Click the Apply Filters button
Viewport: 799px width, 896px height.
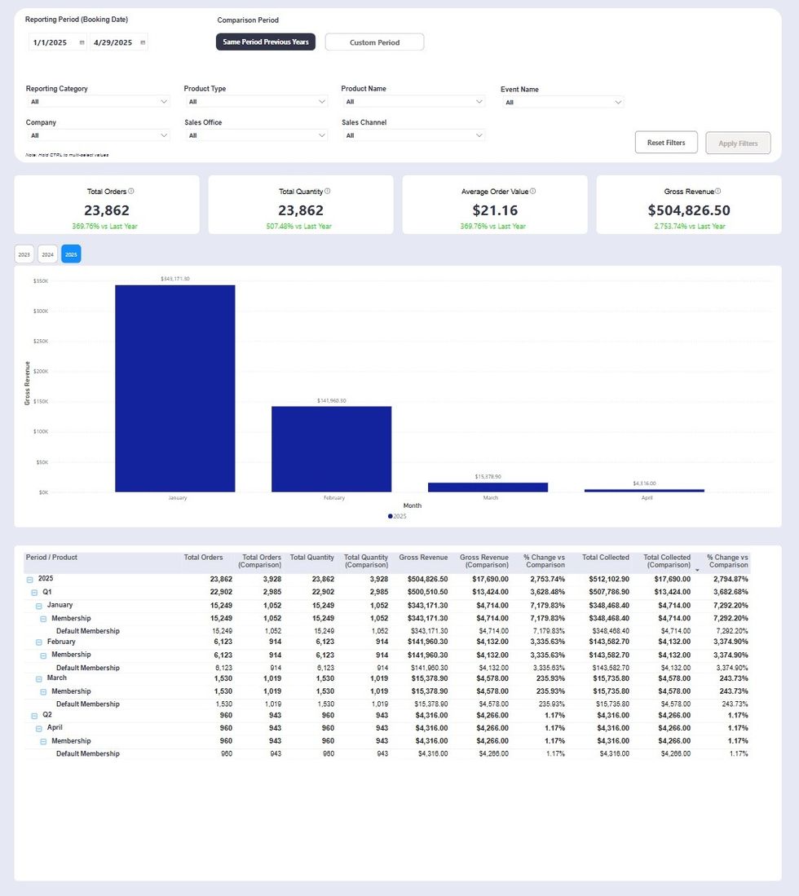tap(737, 142)
